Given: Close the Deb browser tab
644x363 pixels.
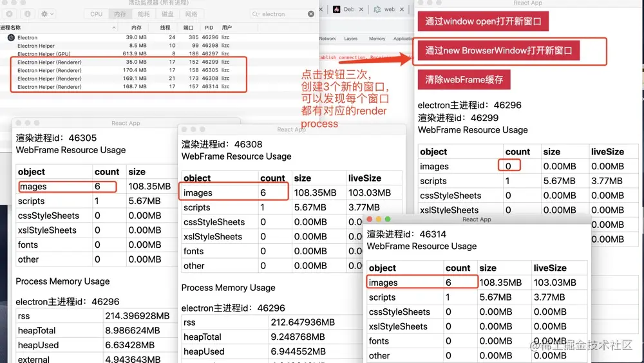Looking at the screenshot, I should point(361,9).
